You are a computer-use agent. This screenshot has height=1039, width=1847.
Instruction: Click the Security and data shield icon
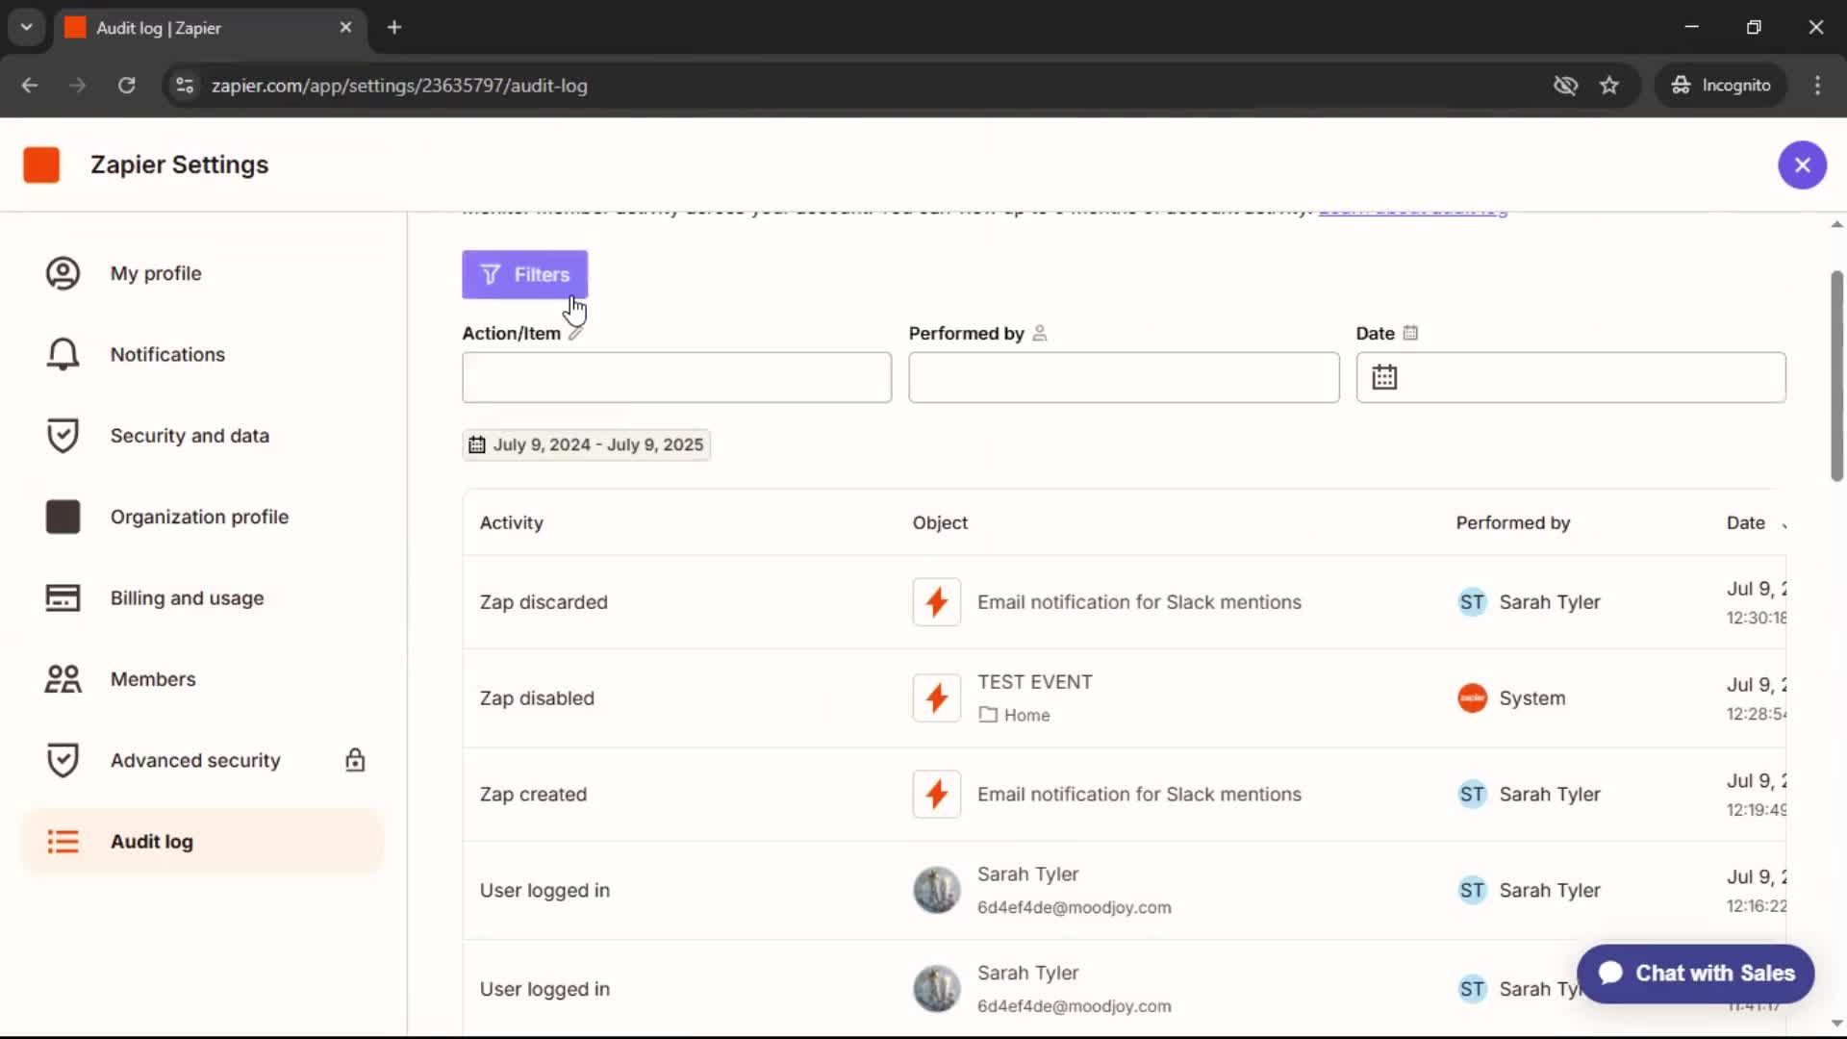63,436
